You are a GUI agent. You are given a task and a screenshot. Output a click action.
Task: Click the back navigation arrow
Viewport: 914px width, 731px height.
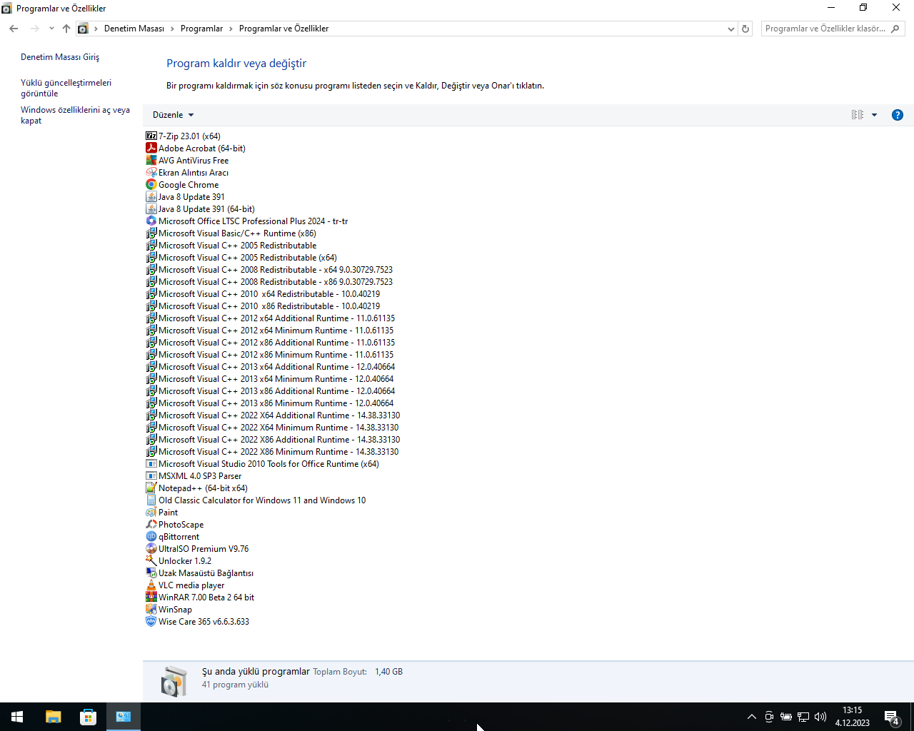tap(14, 29)
